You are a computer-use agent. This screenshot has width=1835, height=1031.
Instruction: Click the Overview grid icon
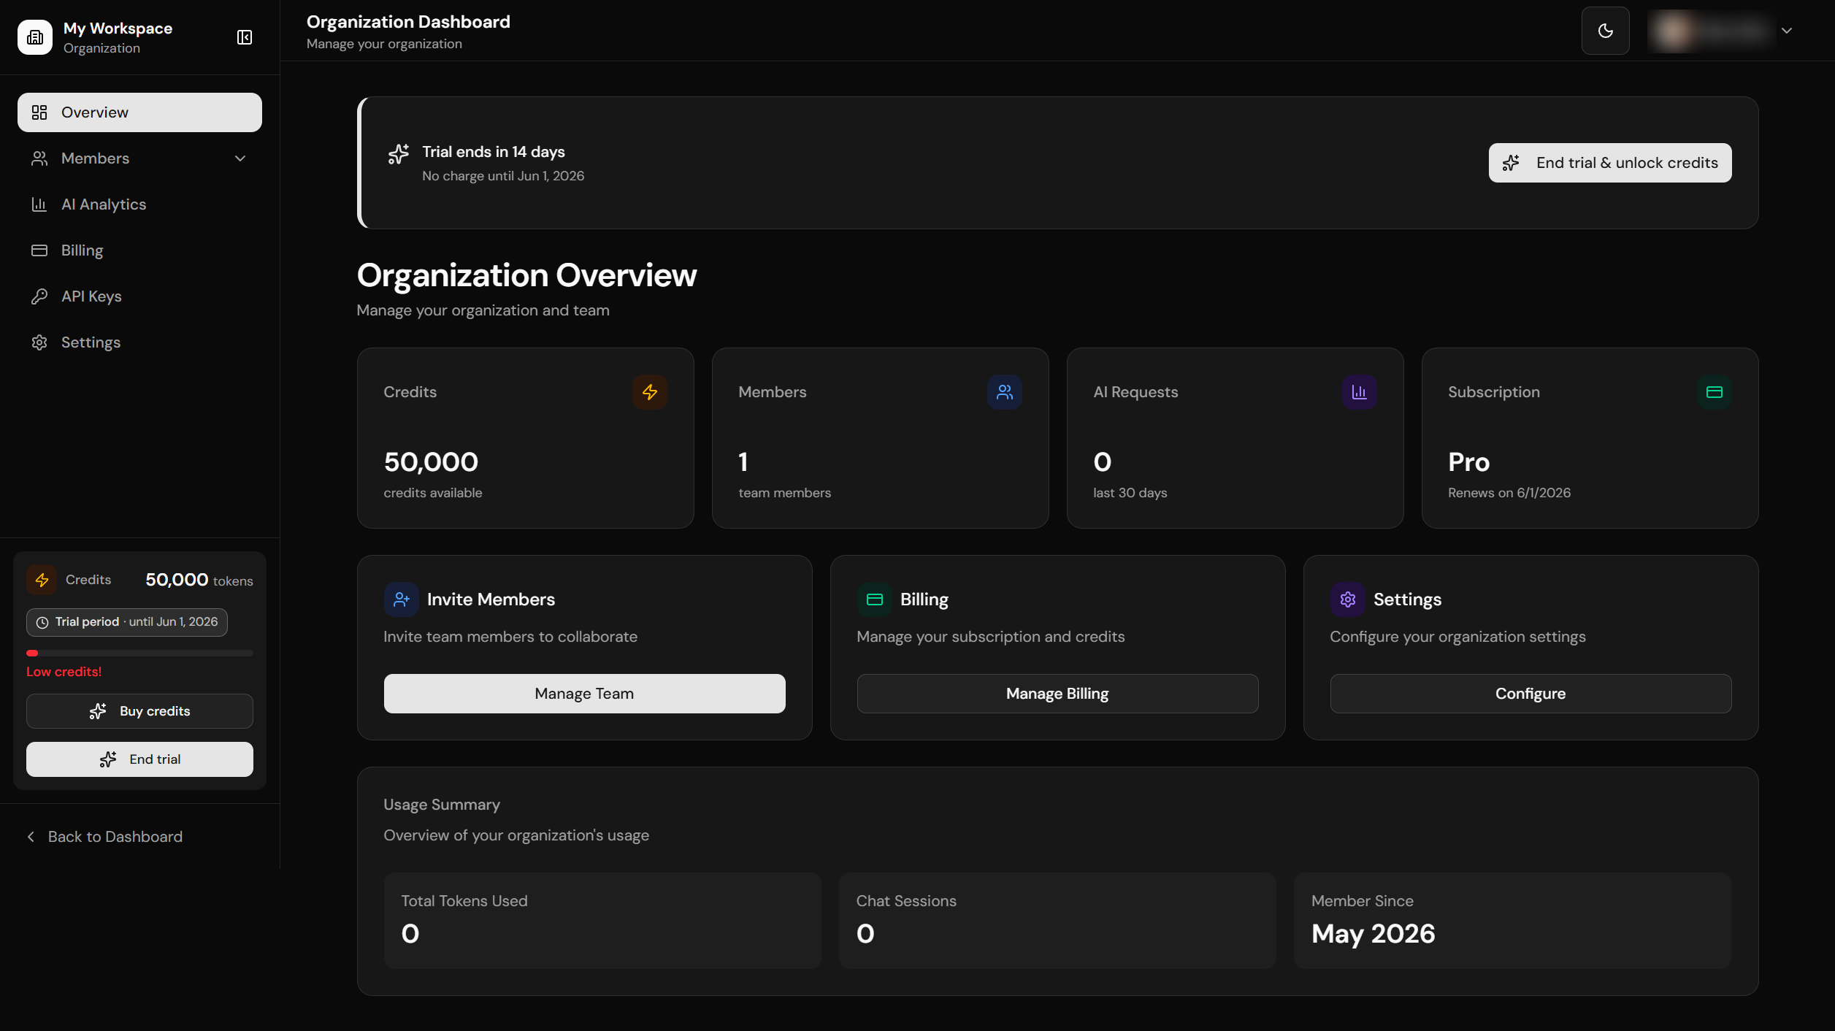[x=39, y=112]
